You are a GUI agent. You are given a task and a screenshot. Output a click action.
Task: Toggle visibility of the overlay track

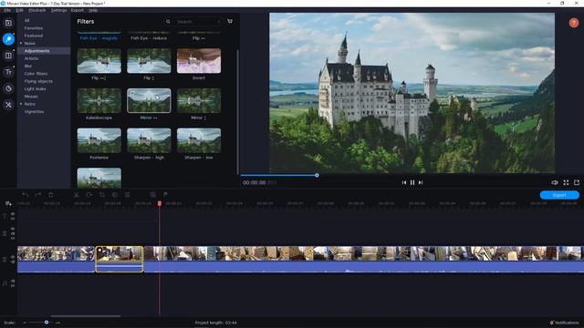click(x=13, y=229)
